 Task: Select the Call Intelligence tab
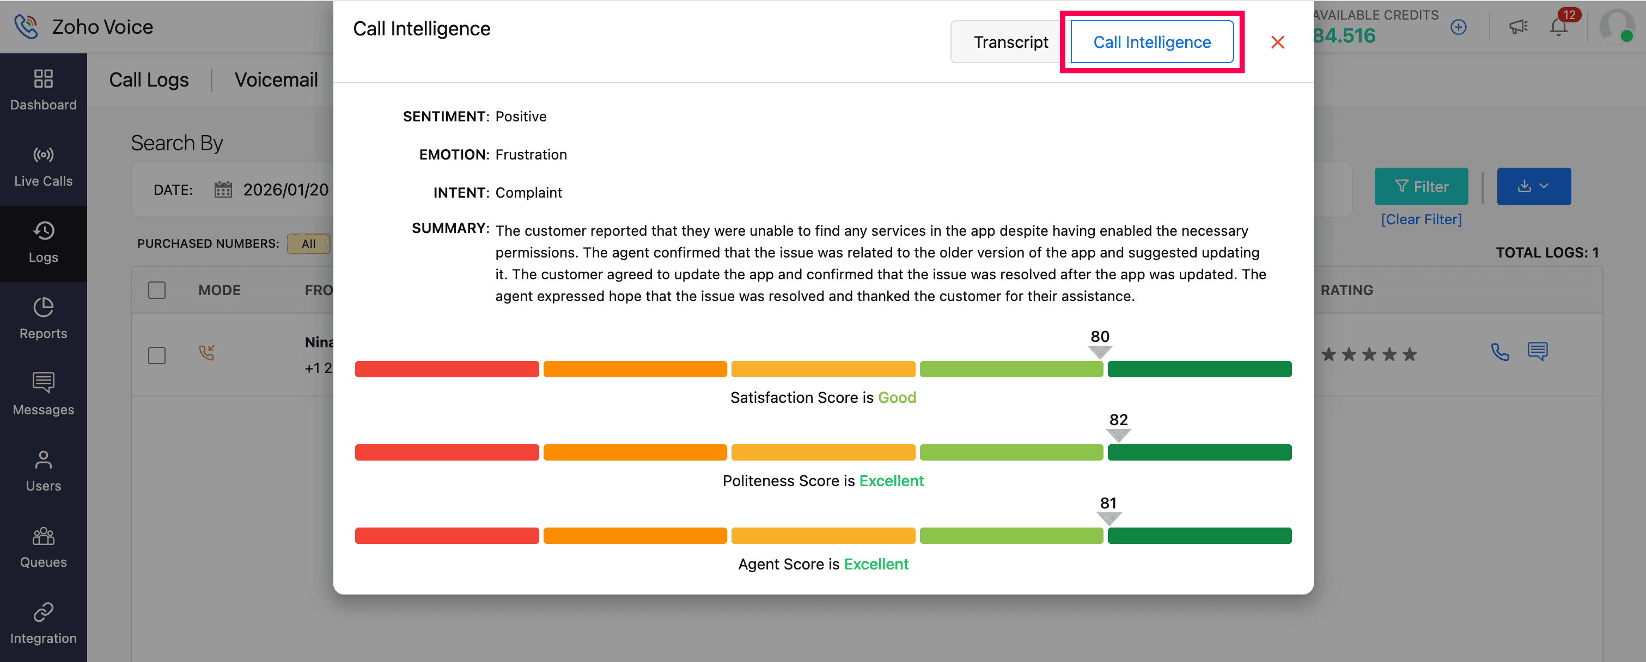point(1151,42)
